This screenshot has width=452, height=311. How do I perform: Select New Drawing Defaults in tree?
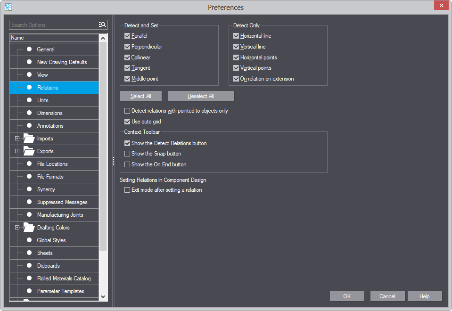[54, 62]
